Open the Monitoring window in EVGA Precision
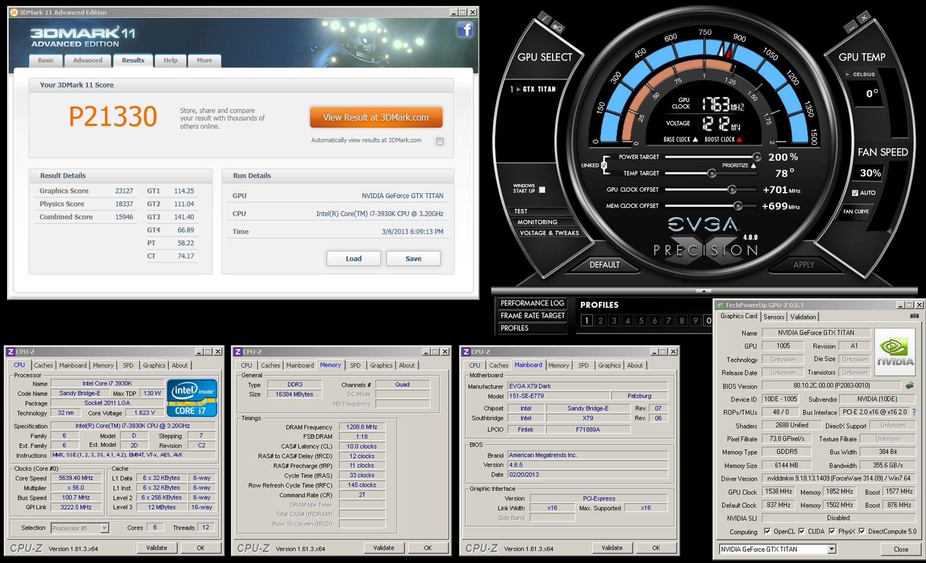 [537, 222]
